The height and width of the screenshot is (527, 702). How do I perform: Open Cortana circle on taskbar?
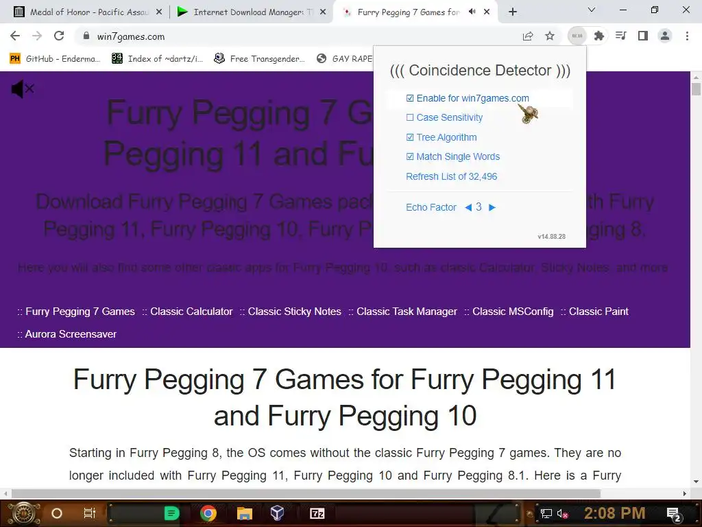(x=56, y=513)
